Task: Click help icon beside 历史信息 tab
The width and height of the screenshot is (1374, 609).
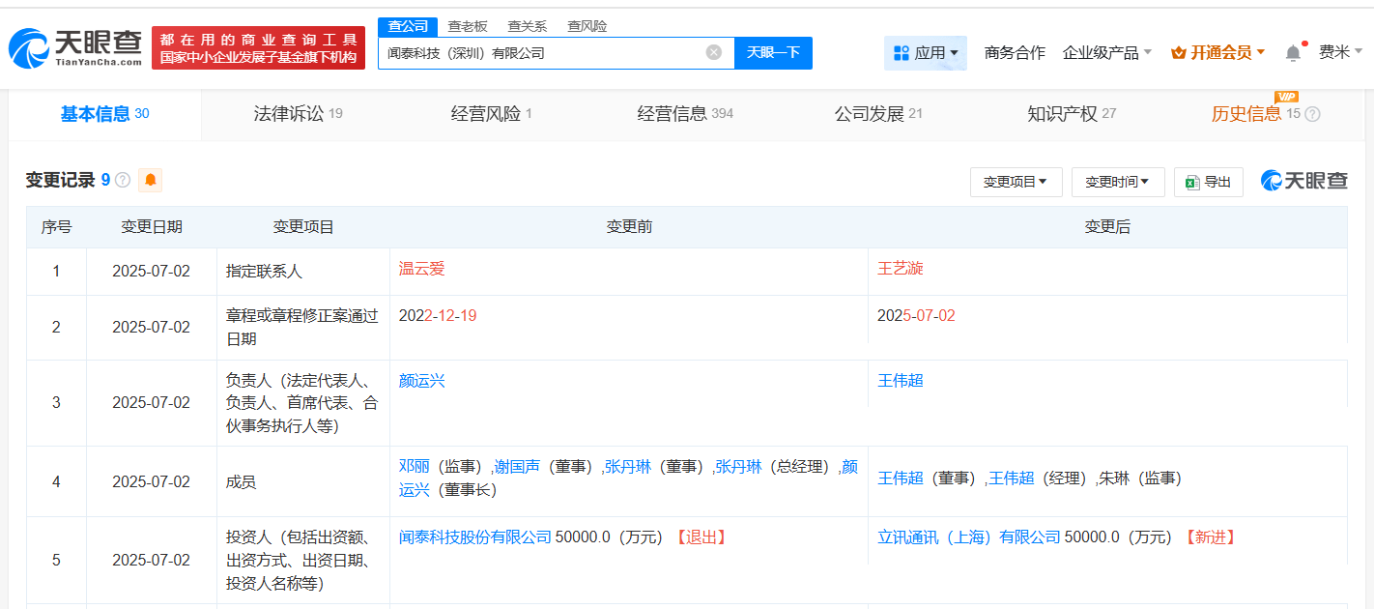Action: tap(1312, 114)
